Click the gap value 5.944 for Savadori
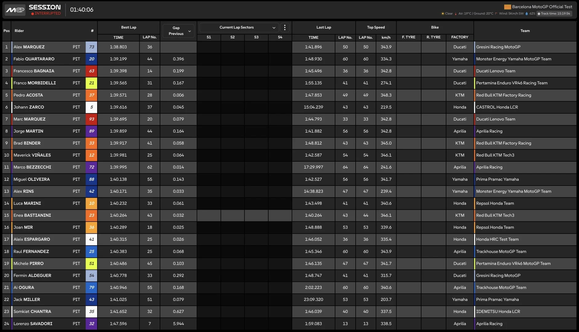The height and width of the screenshot is (332, 579). pos(178,324)
